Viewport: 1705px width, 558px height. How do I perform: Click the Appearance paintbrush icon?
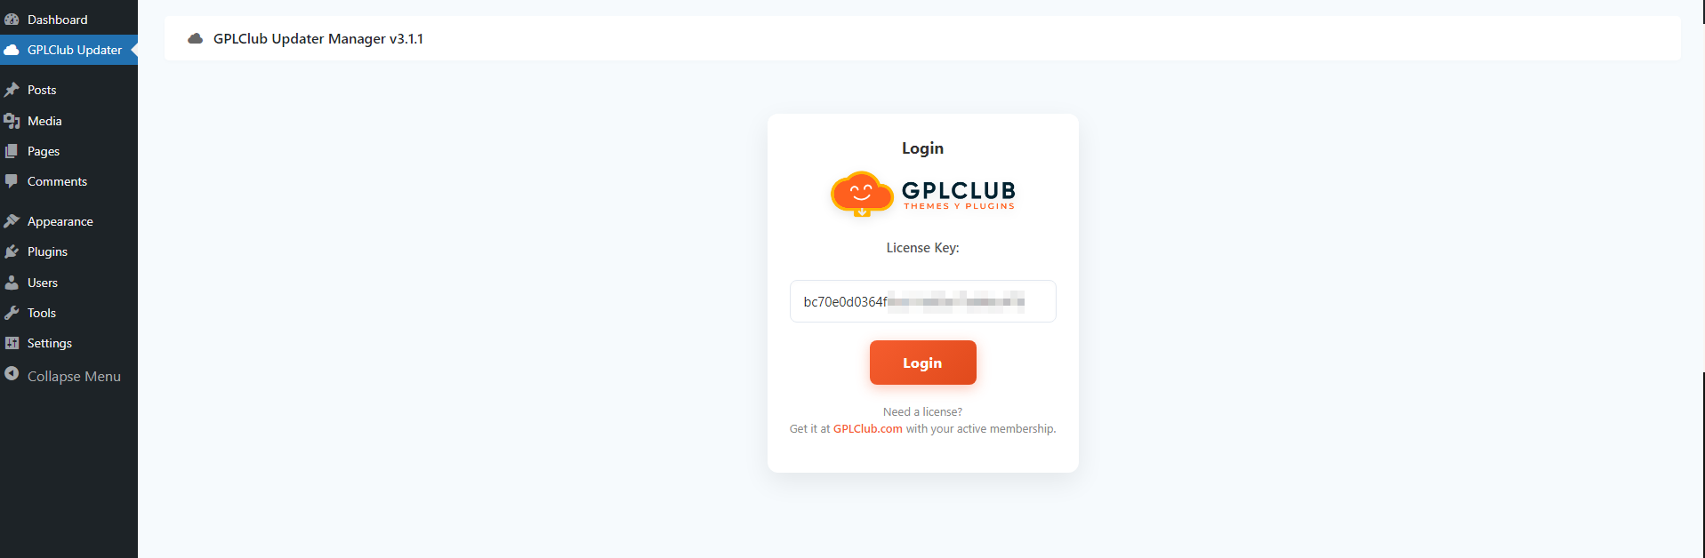tap(12, 221)
